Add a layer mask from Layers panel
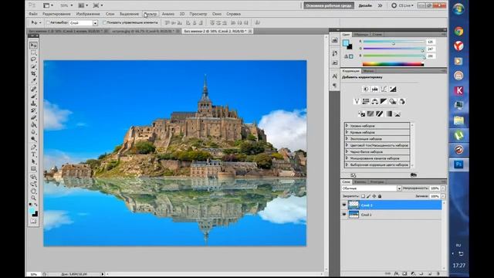Viewport: 494px width, 278px height. click(x=404, y=273)
